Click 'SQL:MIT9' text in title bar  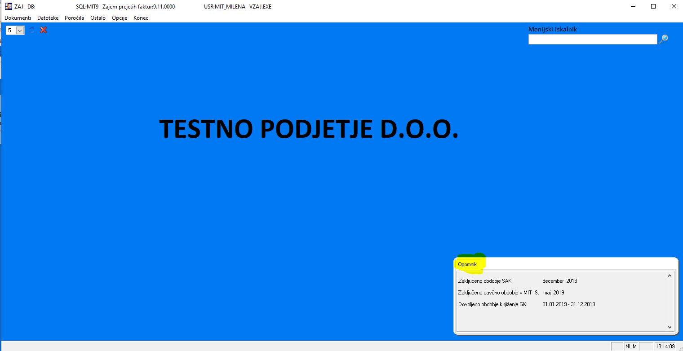[x=87, y=7]
